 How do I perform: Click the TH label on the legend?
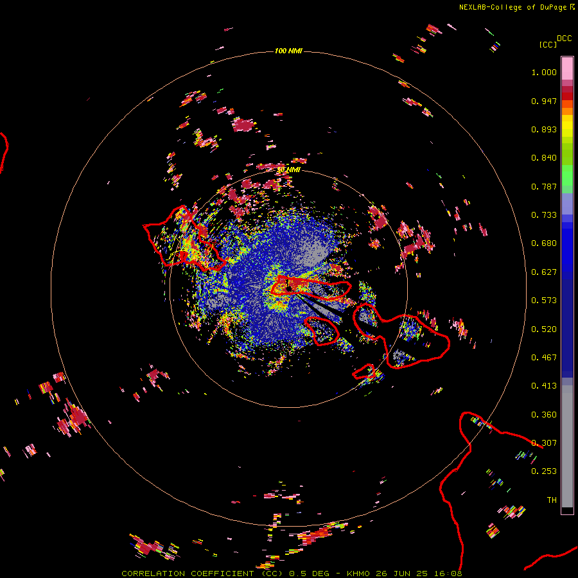click(552, 500)
